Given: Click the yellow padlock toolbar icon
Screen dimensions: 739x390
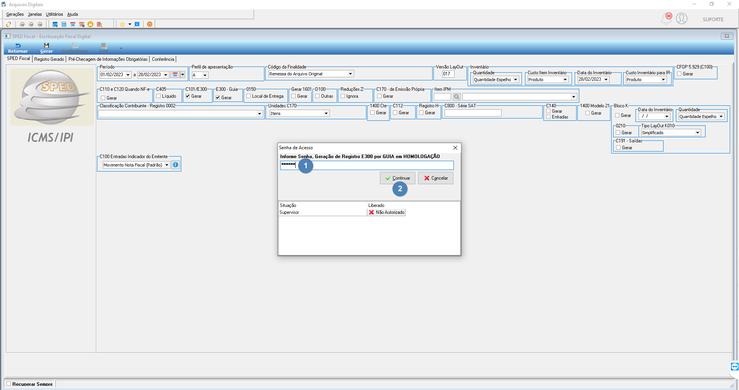Looking at the screenshot, I should [x=90, y=24].
